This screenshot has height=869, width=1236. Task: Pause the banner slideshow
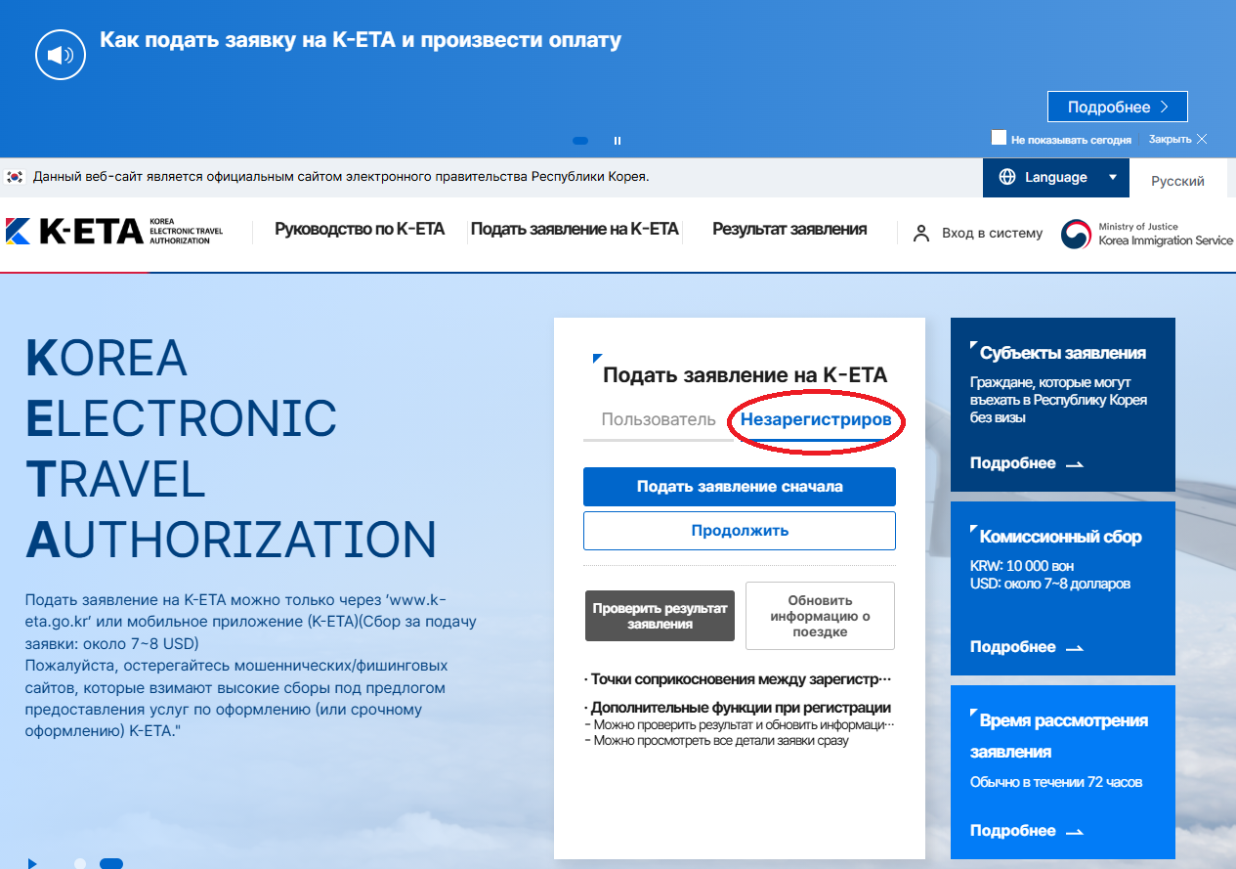click(x=618, y=141)
